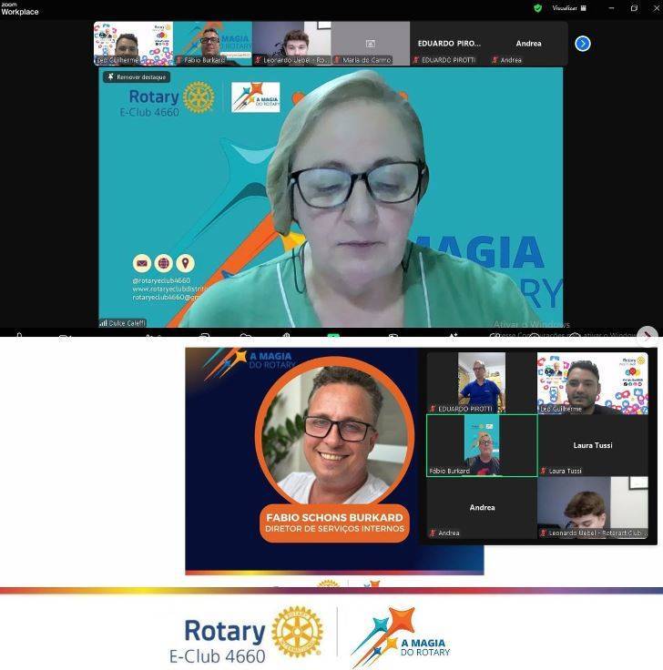Select Laura Tussi's tile in gallery
The image size is (663, 670).
point(592,446)
